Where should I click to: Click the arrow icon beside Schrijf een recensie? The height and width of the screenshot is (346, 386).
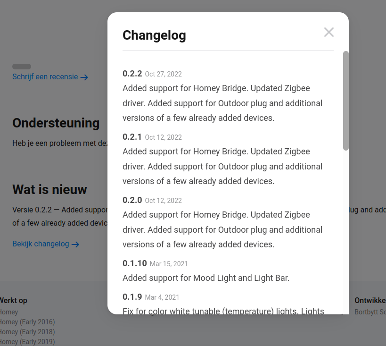click(x=84, y=77)
